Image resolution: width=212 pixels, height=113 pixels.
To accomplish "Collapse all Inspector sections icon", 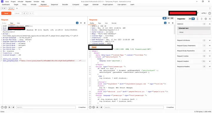I will click(202, 19).
